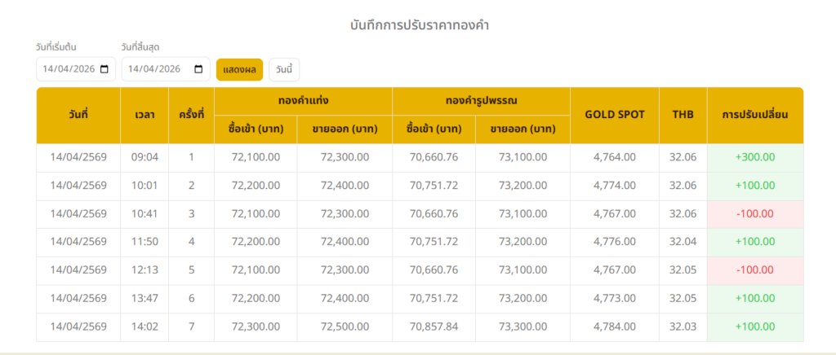Click the 4,784.00 gold spot value

[x=615, y=327]
